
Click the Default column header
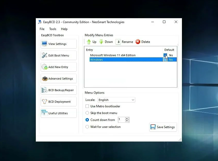(170, 50)
